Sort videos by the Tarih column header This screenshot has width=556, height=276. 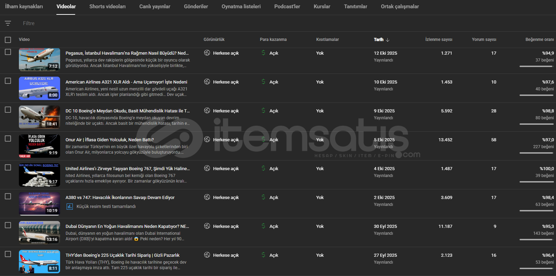pos(379,40)
